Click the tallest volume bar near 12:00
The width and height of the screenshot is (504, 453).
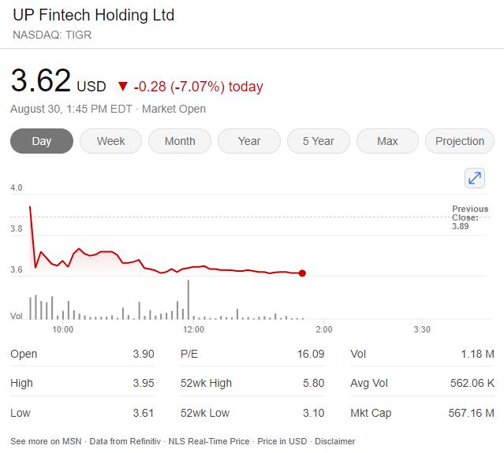(x=189, y=299)
